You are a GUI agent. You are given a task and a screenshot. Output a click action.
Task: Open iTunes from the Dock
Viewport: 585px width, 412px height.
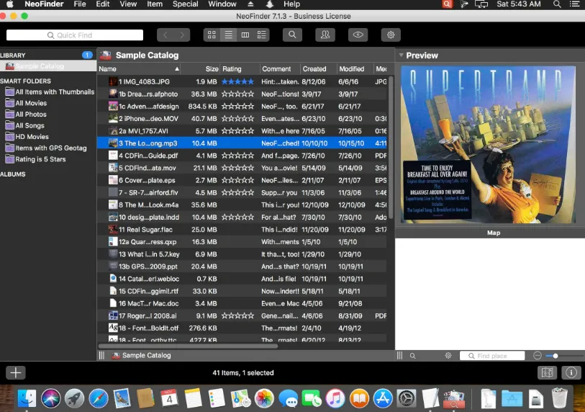pyautogui.click(x=335, y=398)
